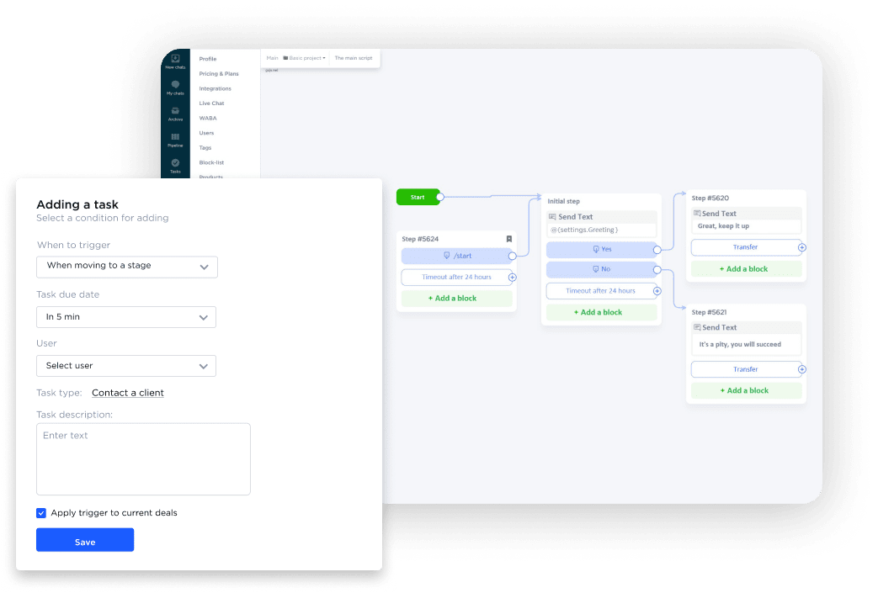Screen dimensions: 878x593
Task: Click the Start node of the script
Action: pyautogui.click(x=418, y=196)
